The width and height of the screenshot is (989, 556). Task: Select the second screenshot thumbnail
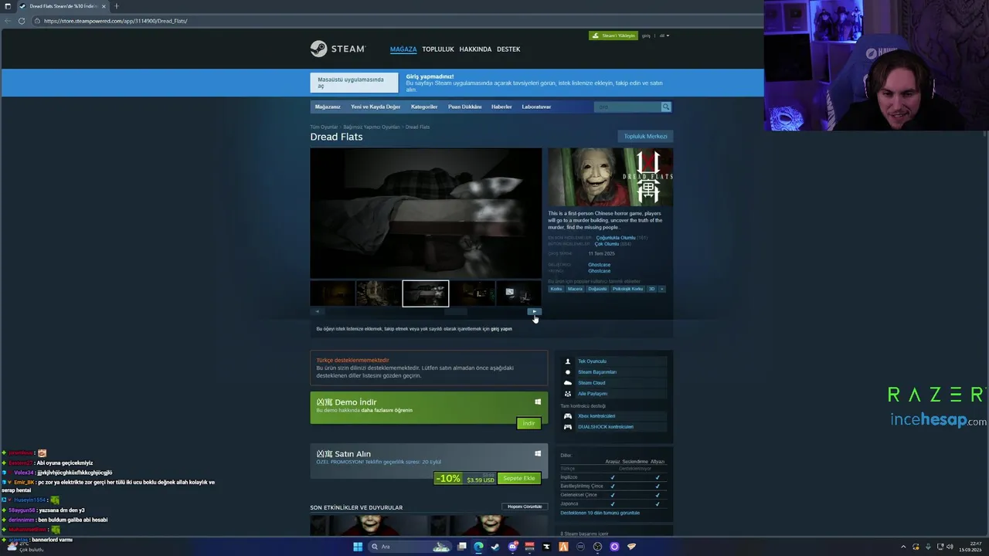click(x=379, y=293)
